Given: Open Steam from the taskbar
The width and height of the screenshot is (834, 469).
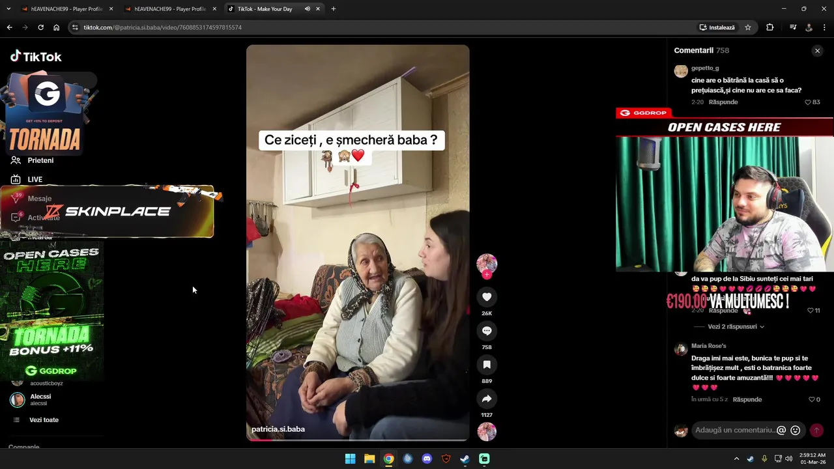Looking at the screenshot, I should pos(465,459).
